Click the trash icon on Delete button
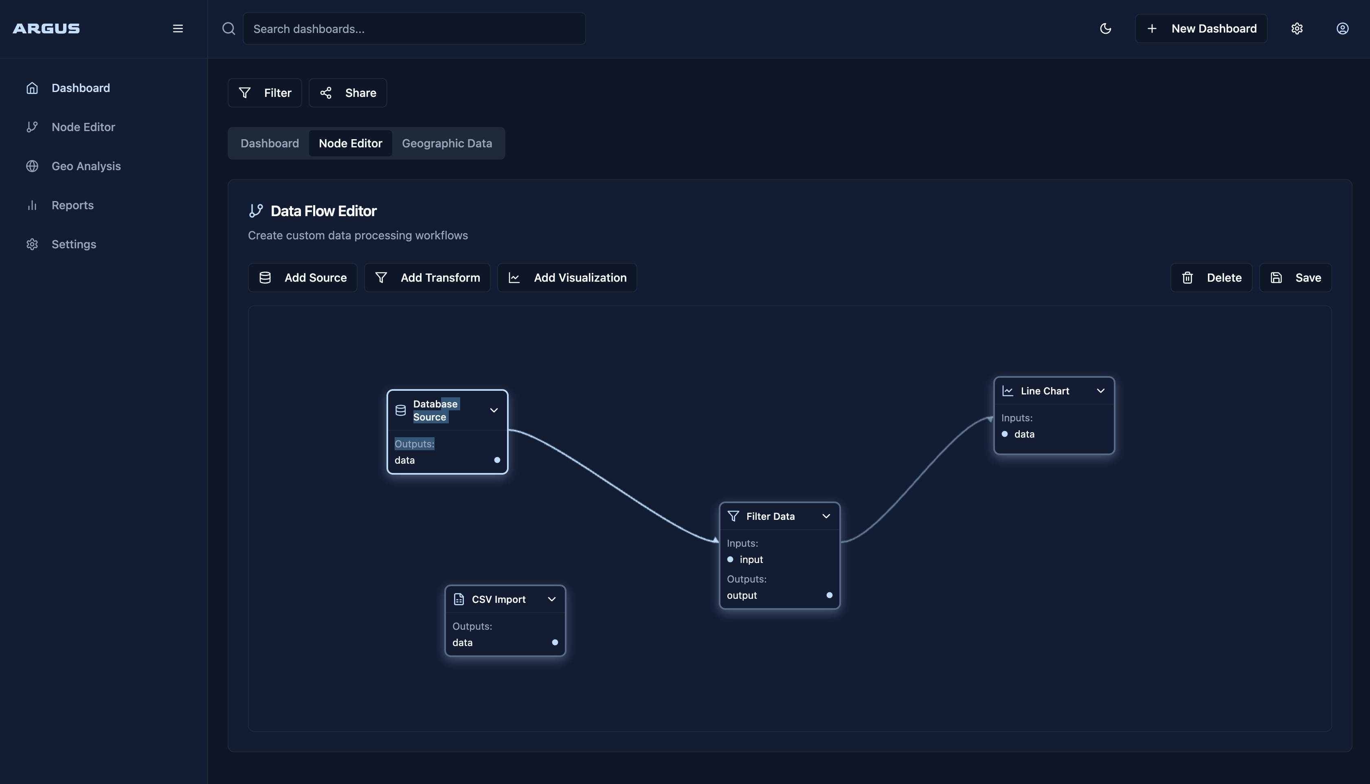Image resolution: width=1370 pixels, height=784 pixels. coord(1188,277)
